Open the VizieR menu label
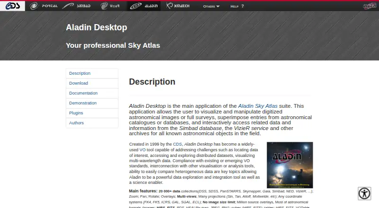This screenshot has width=379, height=208. coord(115,6)
